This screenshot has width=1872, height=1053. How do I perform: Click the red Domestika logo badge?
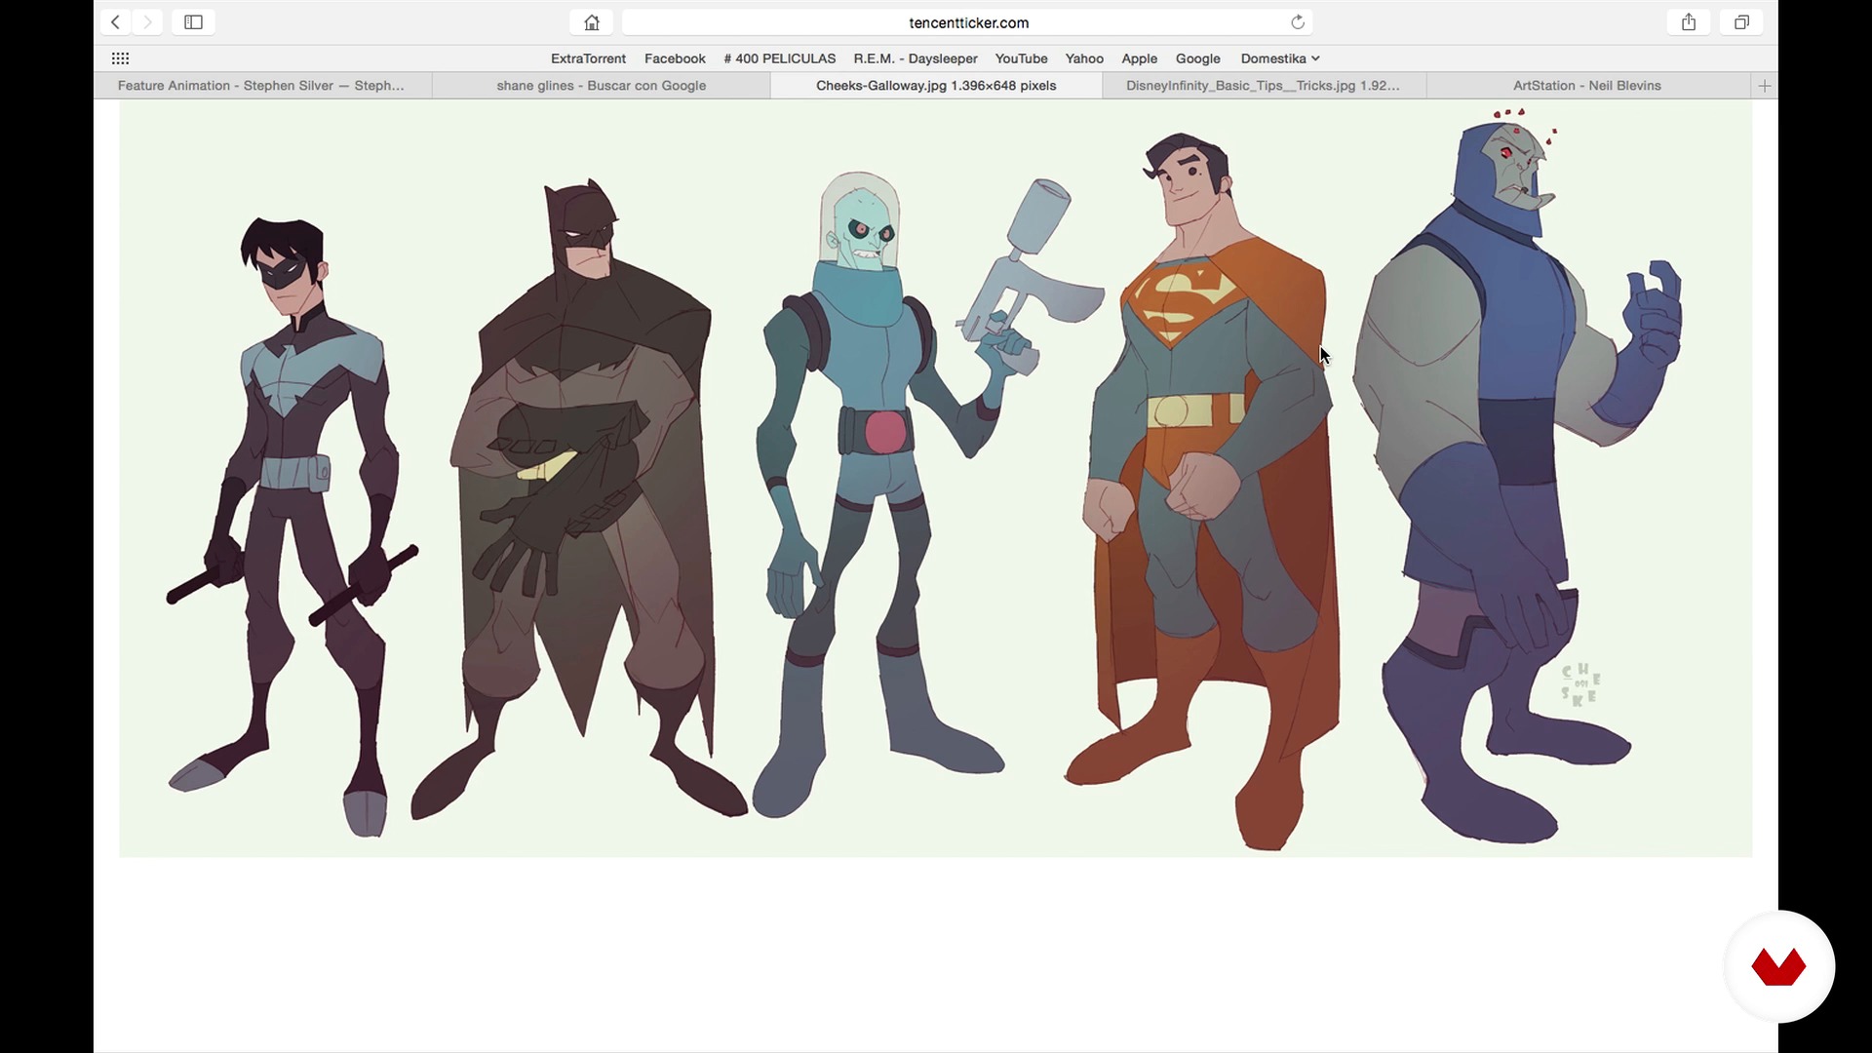pyautogui.click(x=1779, y=966)
